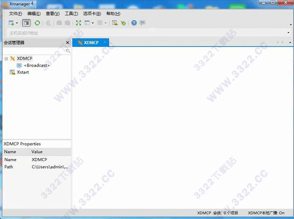The height and width of the screenshot is (219, 294).
Task: Click the XDMCP Properties panel title
Action: click(22, 144)
